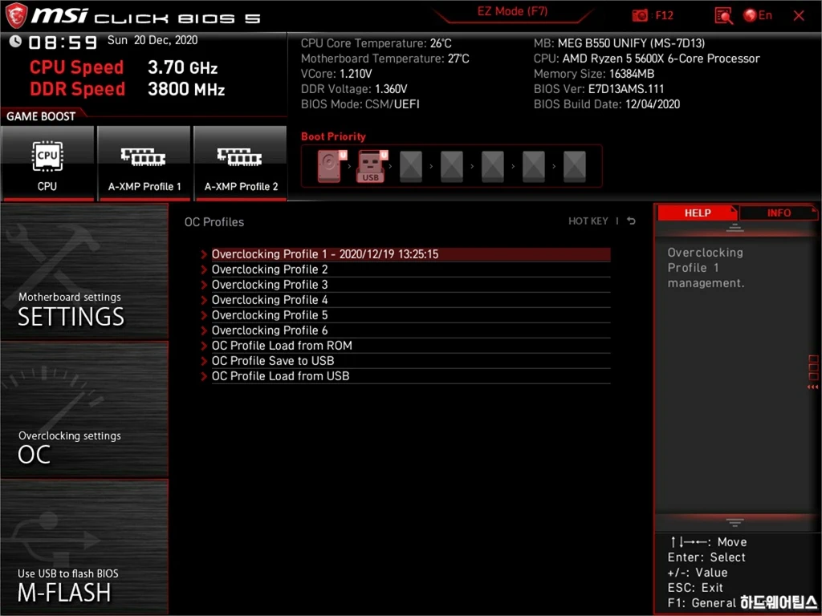The image size is (822, 616).
Task: Click the fourth empty boot priority slot
Action: (x=534, y=167)
